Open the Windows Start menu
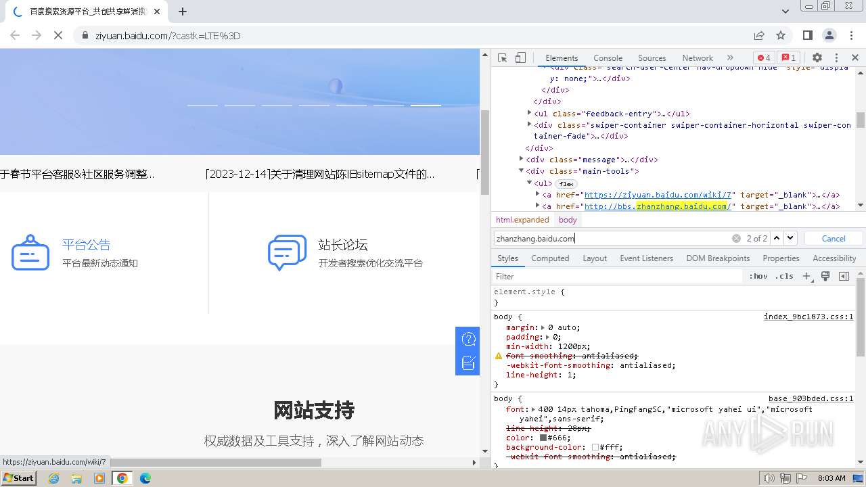This screenshot has height=487, width=866. coord(19,478)
